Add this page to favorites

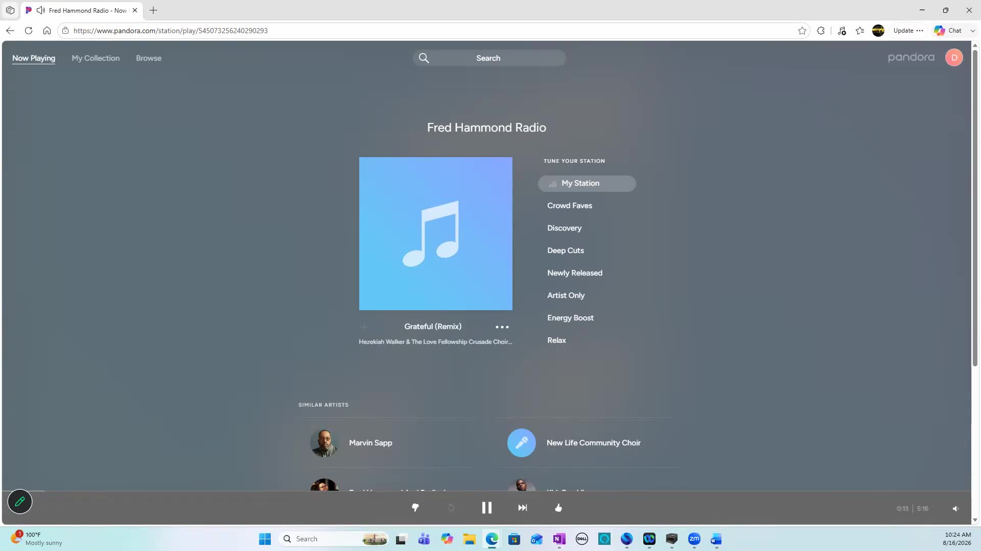coord(802,31)
